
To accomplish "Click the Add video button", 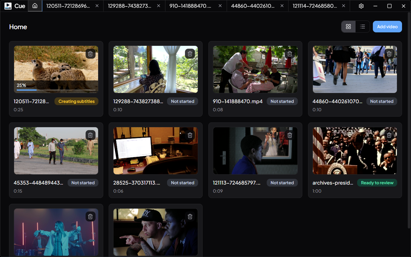I will click(x=387, y=27).
